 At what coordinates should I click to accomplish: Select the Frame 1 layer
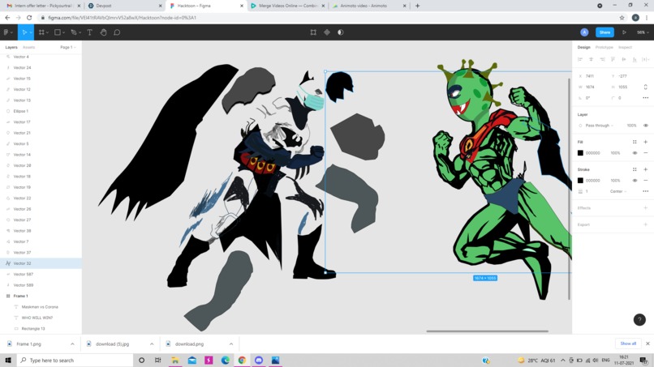click(41, 296)
